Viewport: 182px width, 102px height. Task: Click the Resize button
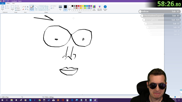[17, 8]
